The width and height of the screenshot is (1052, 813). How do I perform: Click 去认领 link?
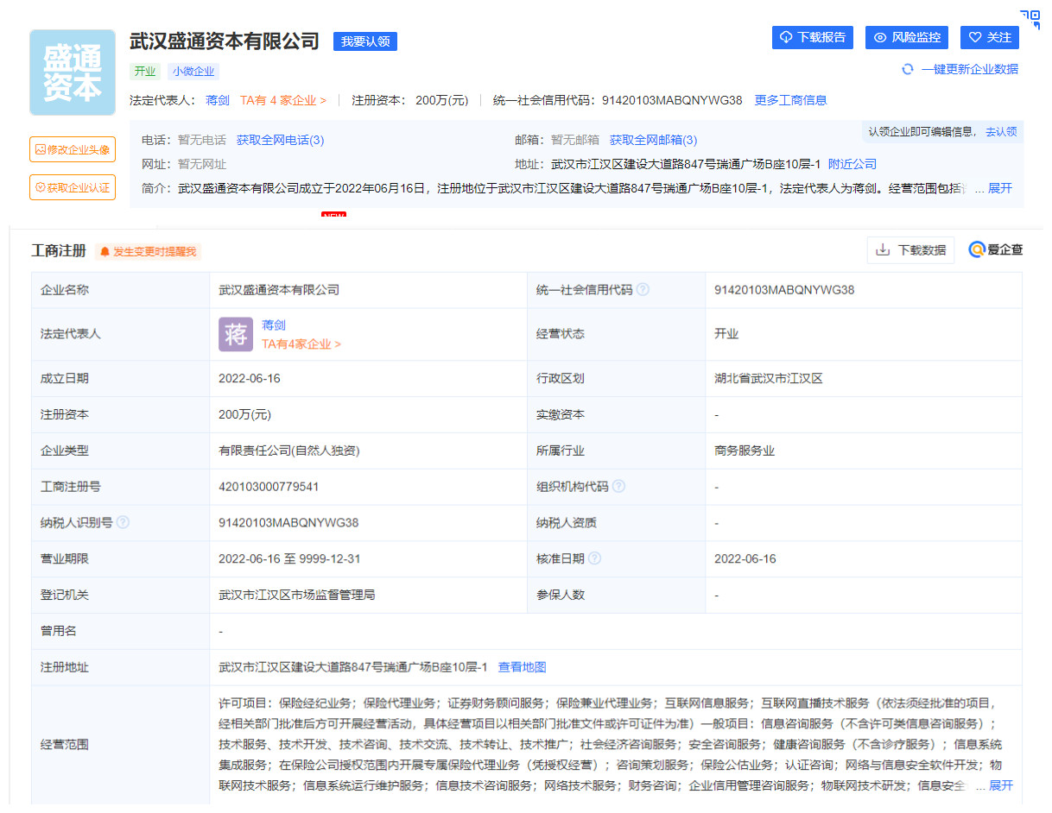tap(1001, 132)
